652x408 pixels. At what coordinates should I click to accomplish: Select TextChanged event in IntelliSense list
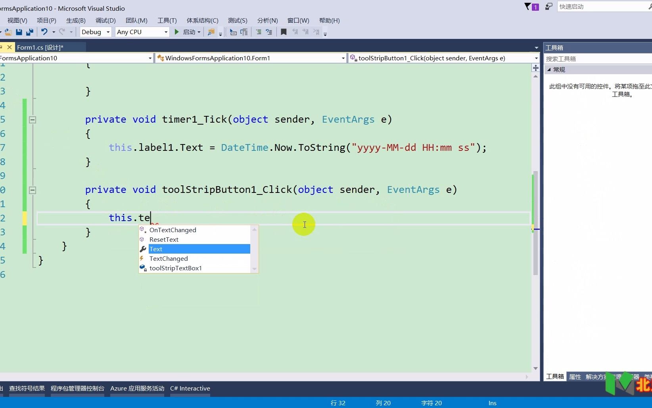[195, 258]
